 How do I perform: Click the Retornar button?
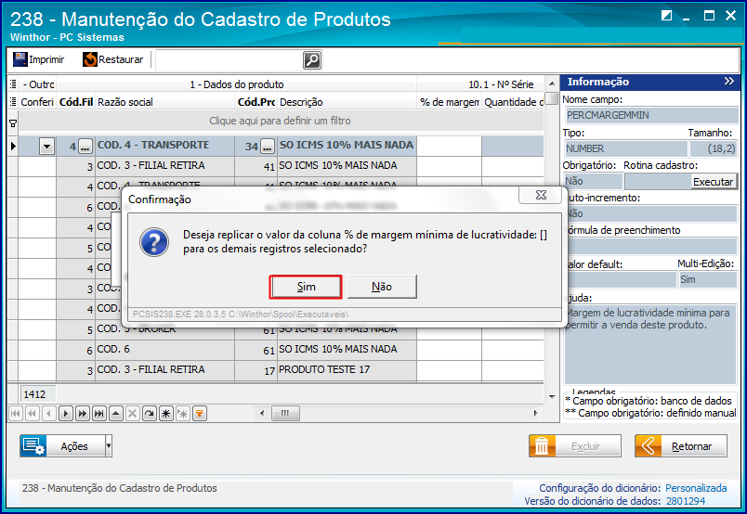tap(681, 446)
